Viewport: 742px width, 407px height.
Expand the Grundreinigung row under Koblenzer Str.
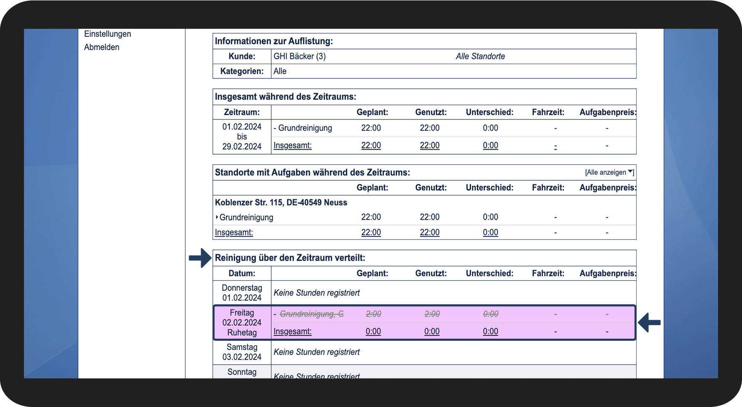(x=217, y=217)
